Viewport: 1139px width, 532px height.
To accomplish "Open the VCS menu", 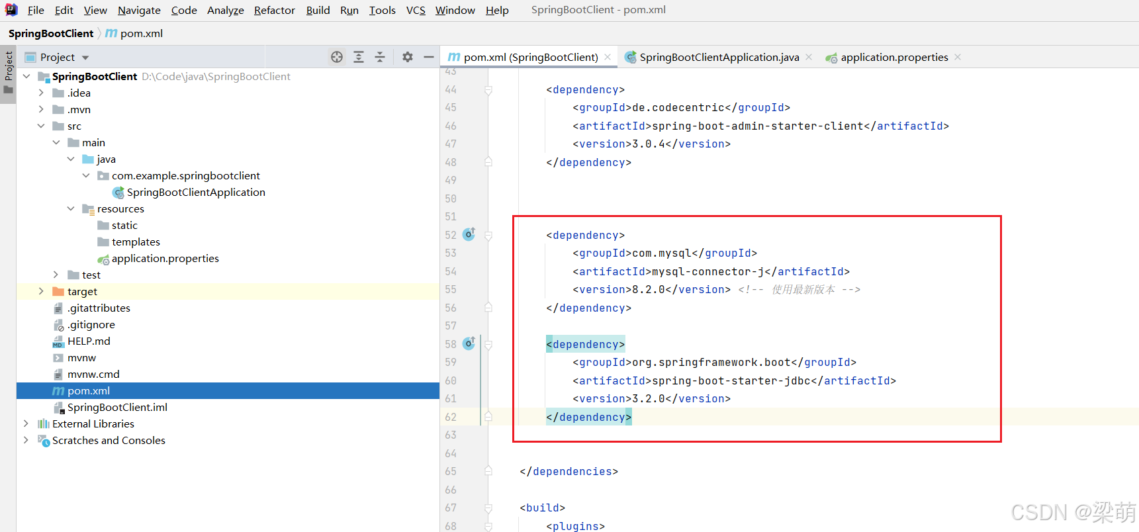I will click(416, 11).
